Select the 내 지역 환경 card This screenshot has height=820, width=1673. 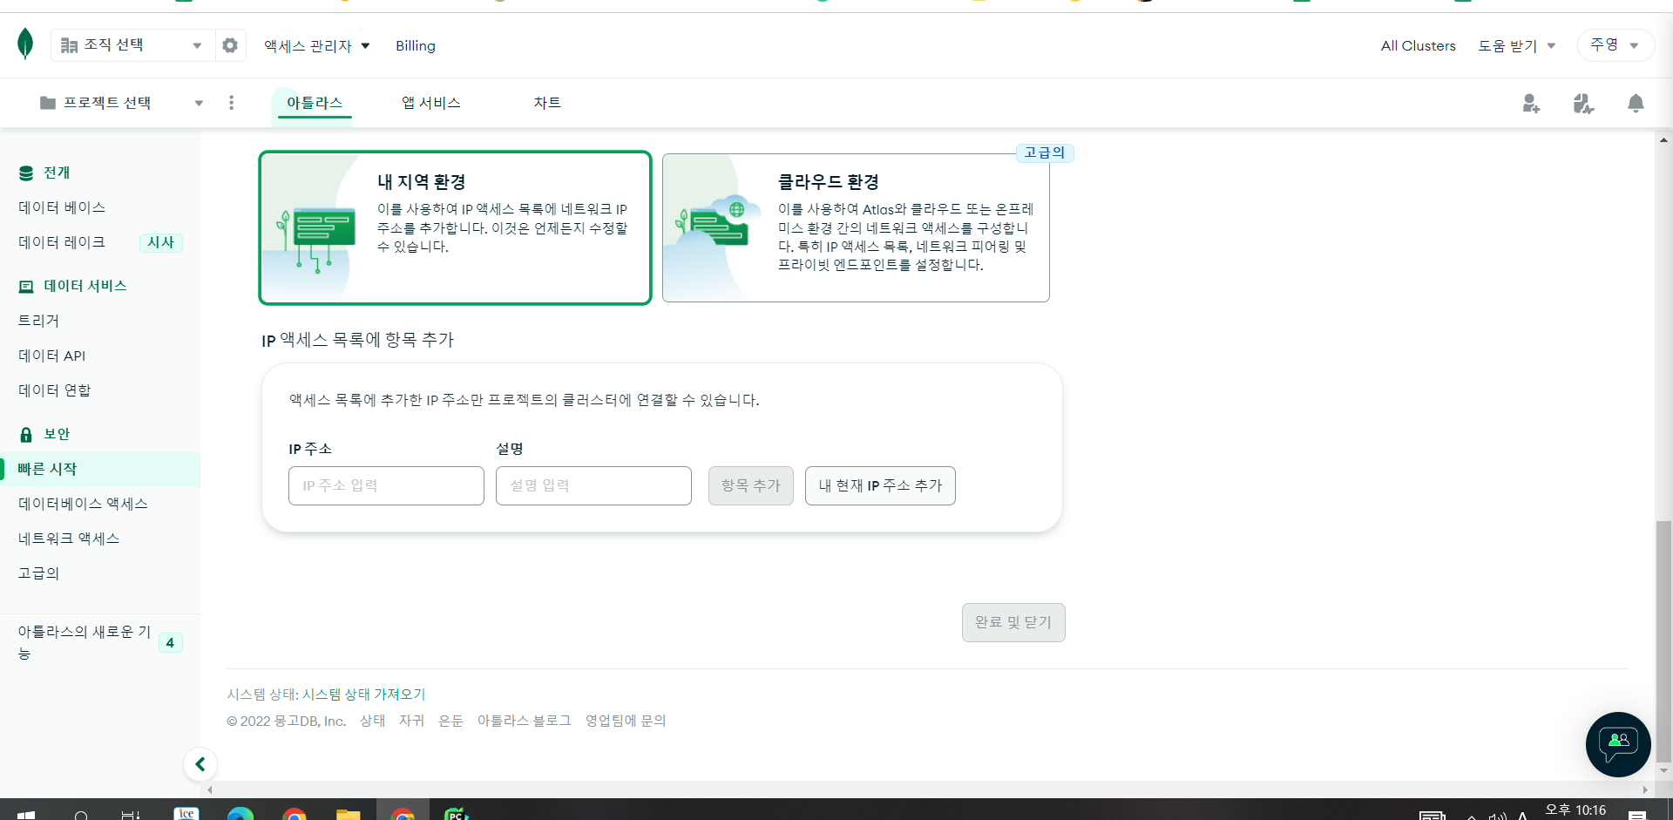[x=455, y=227]
